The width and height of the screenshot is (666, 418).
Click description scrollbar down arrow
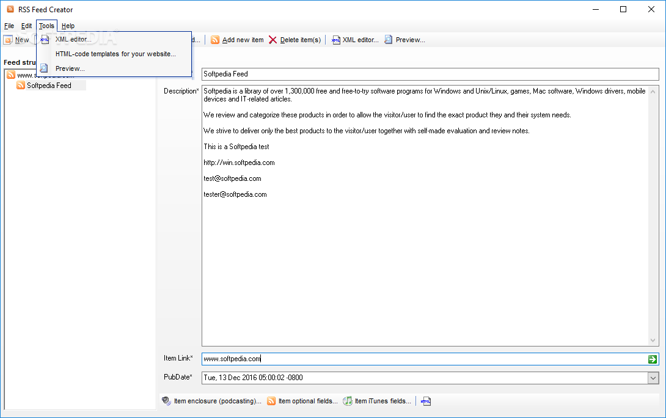click(x=653, y=340)
